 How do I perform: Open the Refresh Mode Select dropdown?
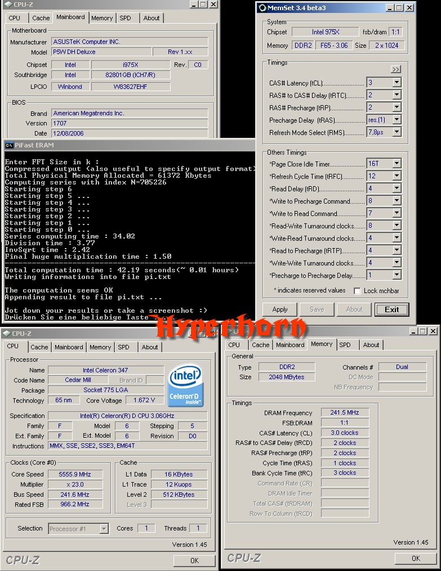pyautogui.click(x=397, y=132)
